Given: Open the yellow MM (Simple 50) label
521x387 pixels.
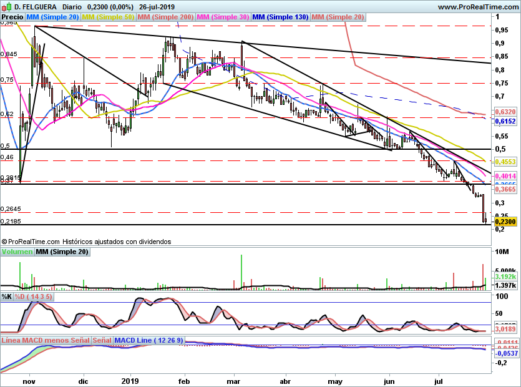Looking at the screenshot, I should click(x=108, y=17).
